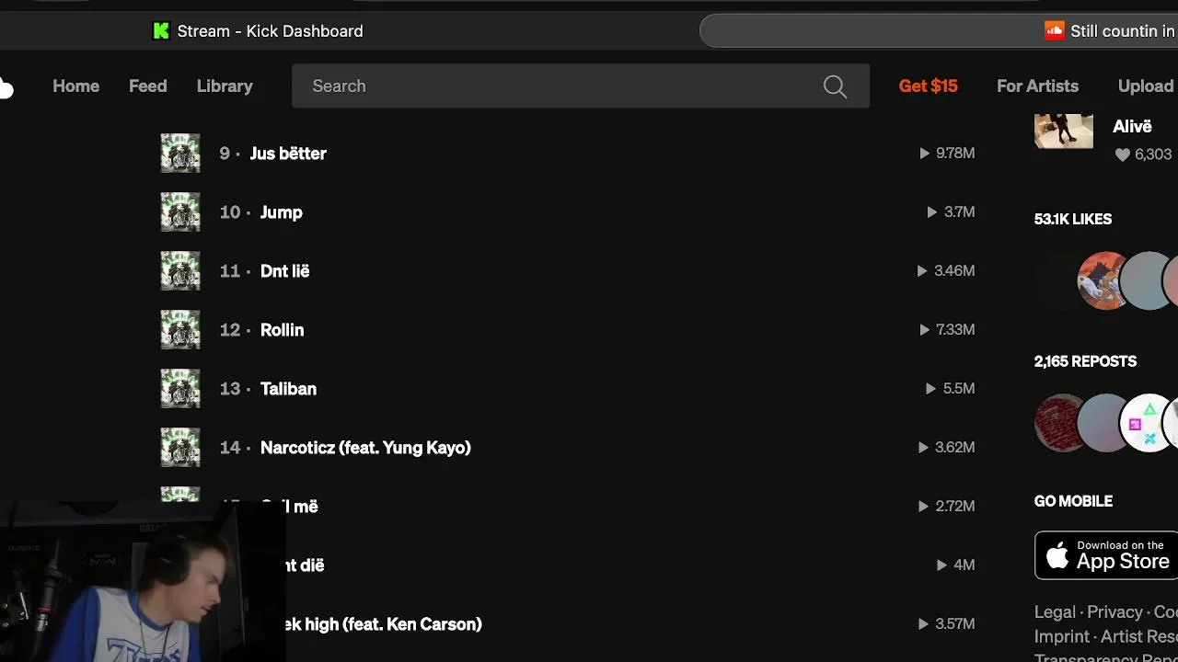This screenshot has height=662, width=1178.
Task: Click the SoundCloud favicon on Still countin tab
Action: [x=1054, y=31]
